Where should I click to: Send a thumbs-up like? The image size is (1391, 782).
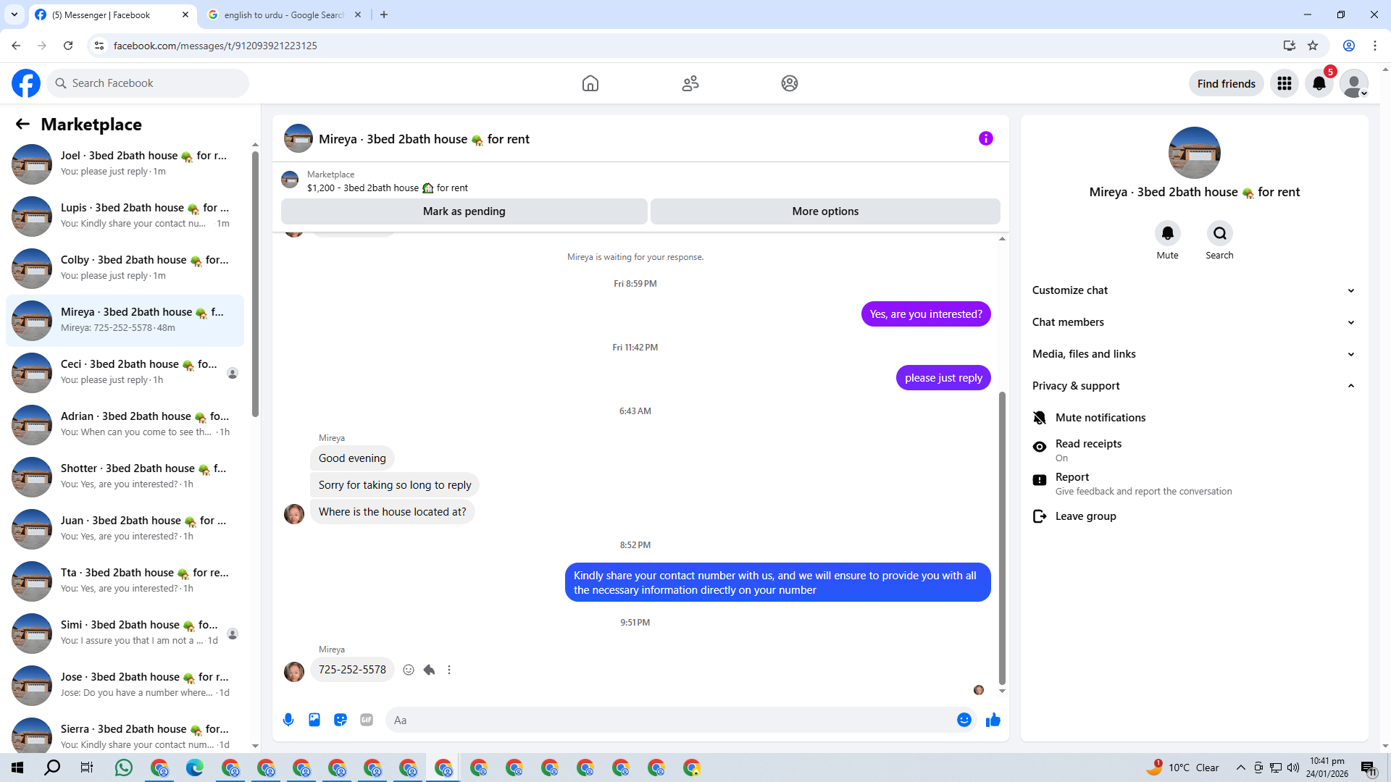pos(993,720)
